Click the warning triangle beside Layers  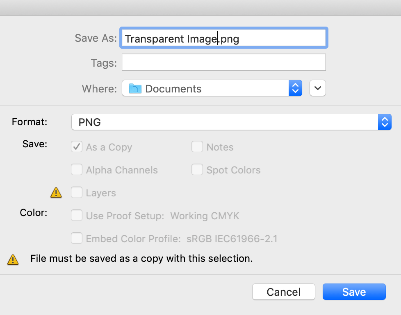coord(56,193)
